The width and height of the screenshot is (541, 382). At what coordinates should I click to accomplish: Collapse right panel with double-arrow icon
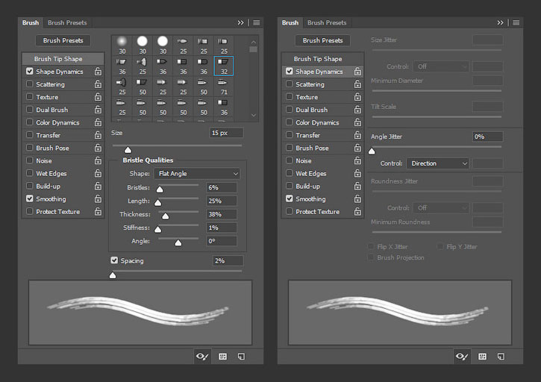[x=500, y=22]
